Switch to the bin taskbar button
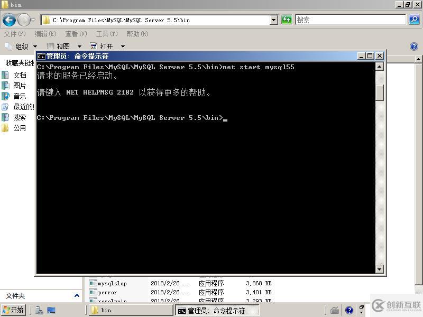 131,310
